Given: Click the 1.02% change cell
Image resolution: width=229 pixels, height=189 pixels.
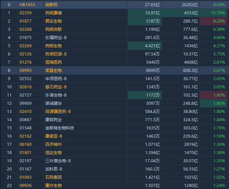Looking at the screenshot, I should [214, 177].
